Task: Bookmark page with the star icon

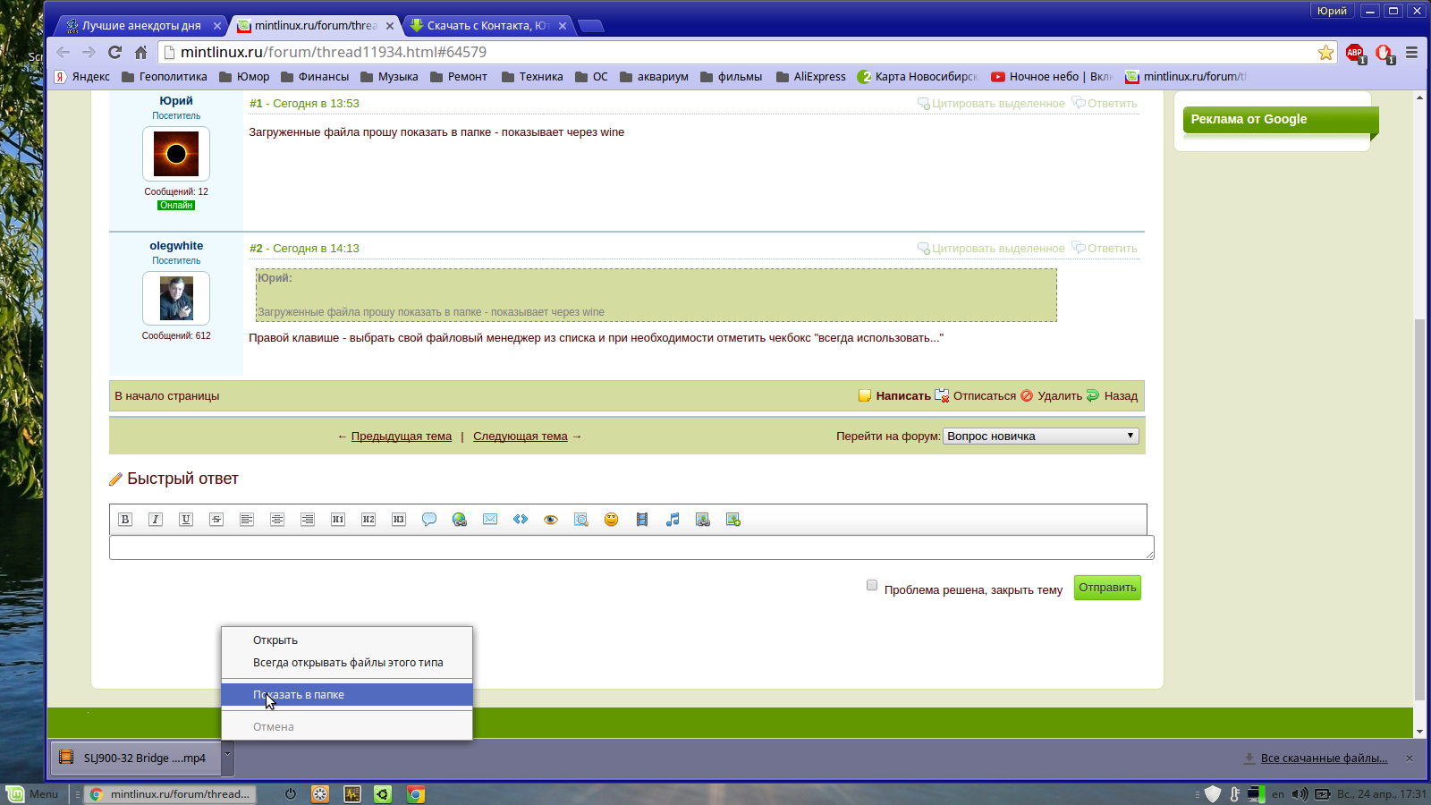Action: coord(1325,53)
